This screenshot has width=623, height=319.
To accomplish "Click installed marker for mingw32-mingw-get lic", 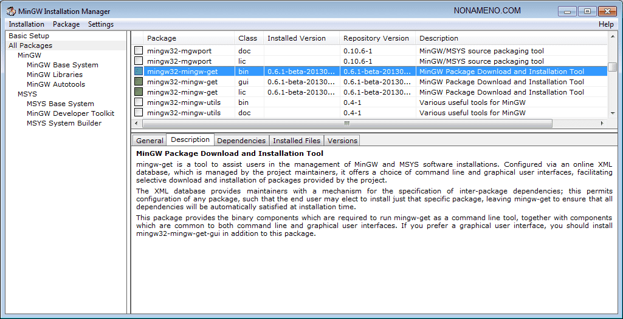I will coord(139,92).
